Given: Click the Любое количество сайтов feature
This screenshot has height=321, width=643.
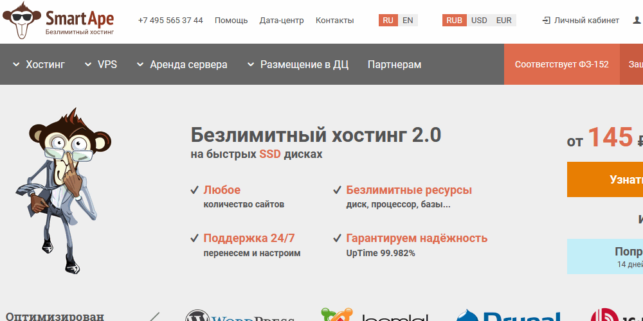Looking at the screenshot, I should (237, 196).
